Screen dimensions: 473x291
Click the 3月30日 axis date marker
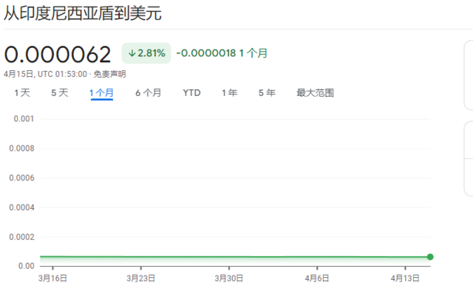(x=229, y=278)
